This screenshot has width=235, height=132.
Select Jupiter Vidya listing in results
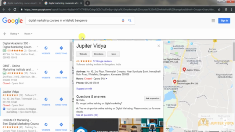(11, 92)
